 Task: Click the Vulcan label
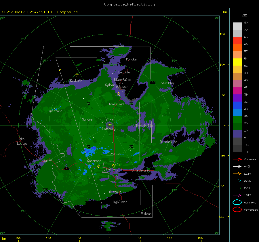(x=146, y=214)
